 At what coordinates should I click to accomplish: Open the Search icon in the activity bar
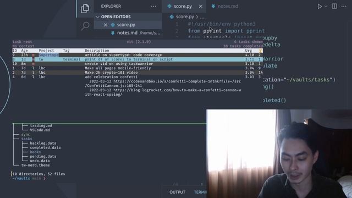click(85, 26)
